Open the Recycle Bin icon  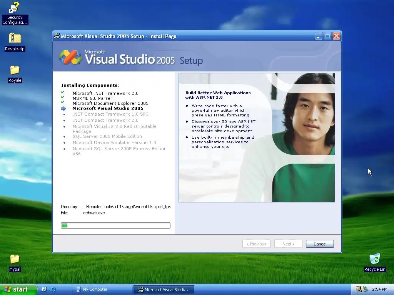pyautogui.click(x=375, y=262)
